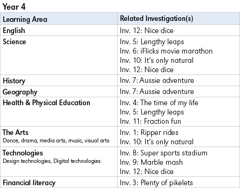The height and width of the screenshot is (188, 240).
Task: Open Inv. 9: Marble mash
Action: [x=151, y=162]
